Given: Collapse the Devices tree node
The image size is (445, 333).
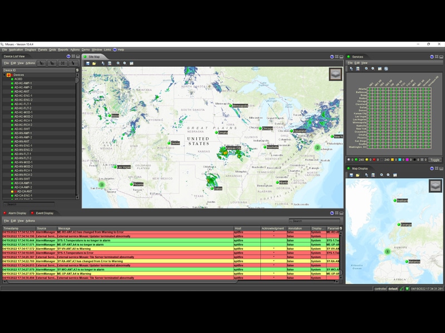Looking at the screenshot, I should pos(4,75).
